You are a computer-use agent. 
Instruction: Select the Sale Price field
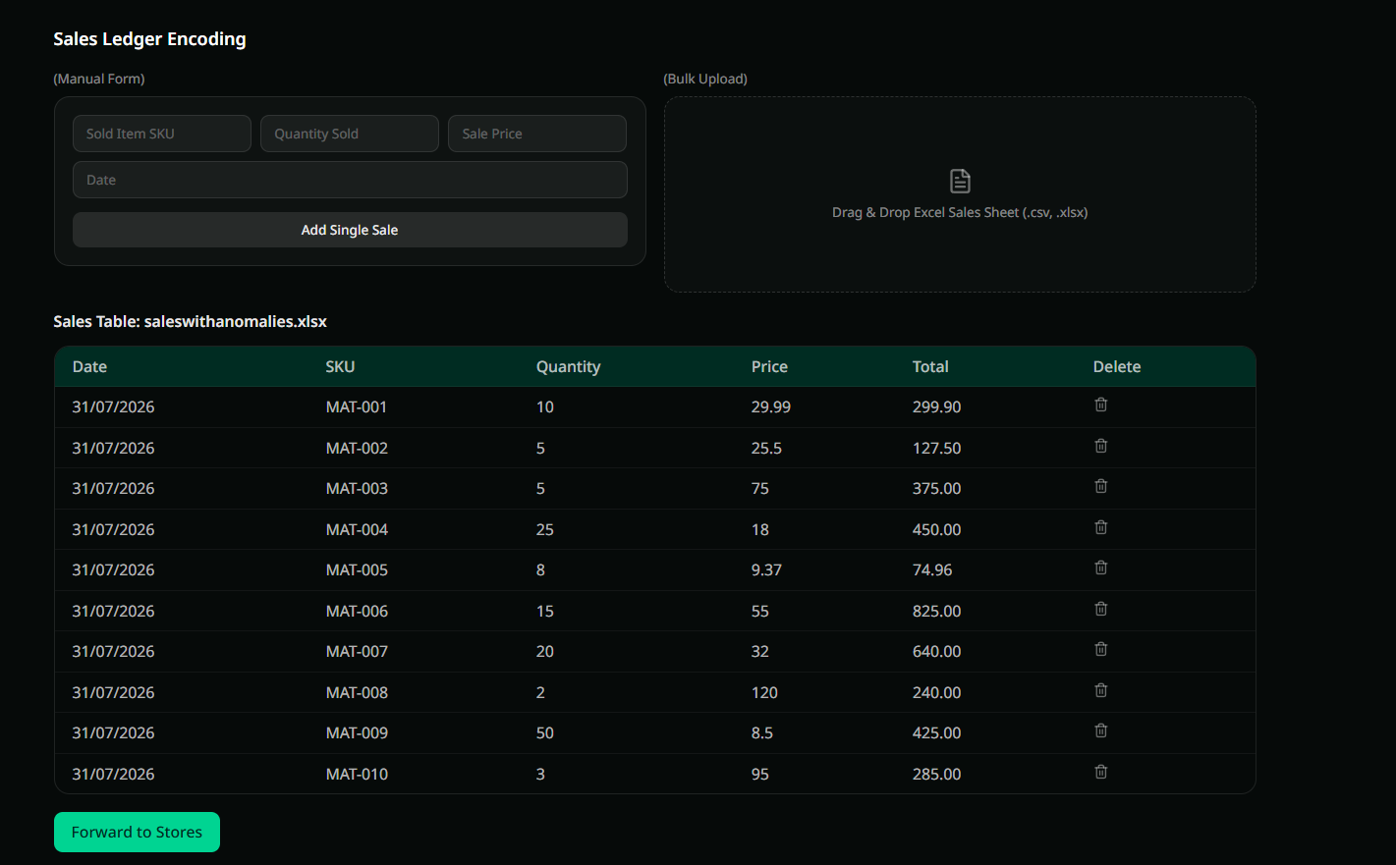537,134
